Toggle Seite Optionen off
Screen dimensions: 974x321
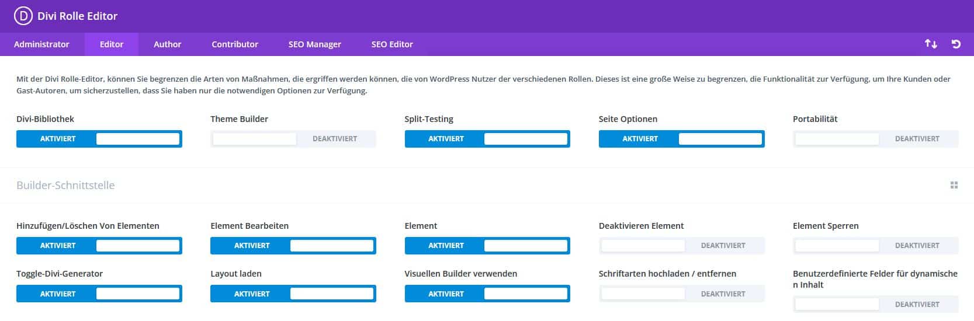[682, 139]
